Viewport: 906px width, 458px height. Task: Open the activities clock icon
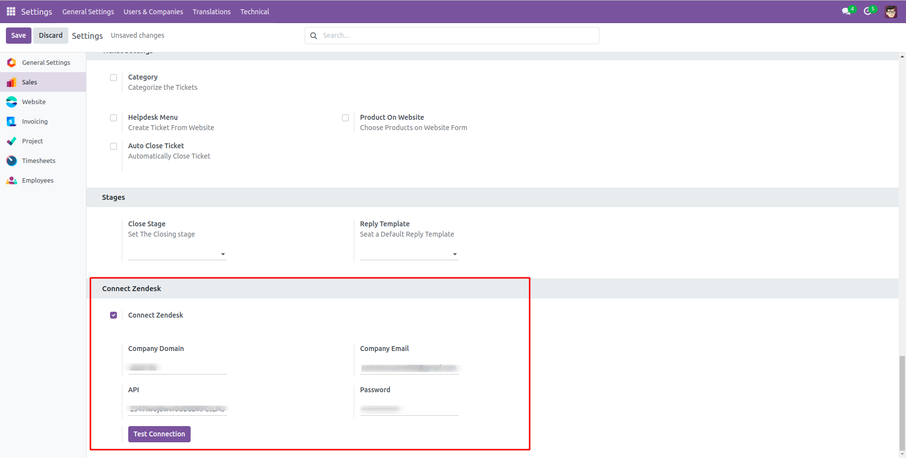click(x=868, y=11)
